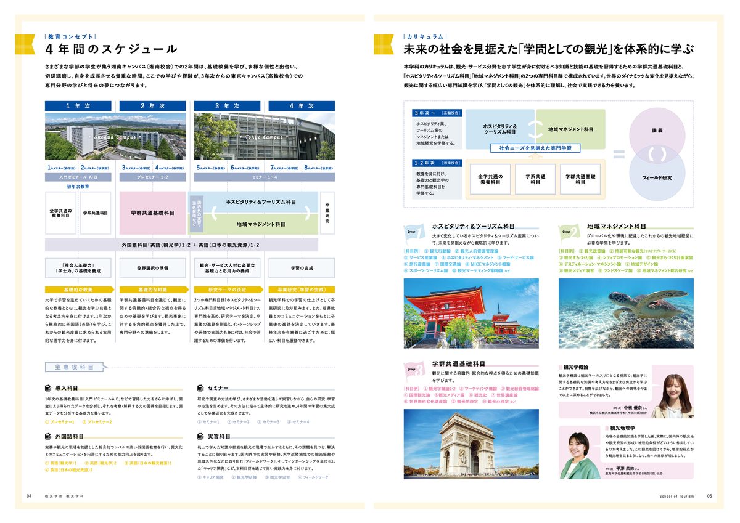Click the 入門ゼミナールA・B bar

pyautogui.click(x=78, y=177)
